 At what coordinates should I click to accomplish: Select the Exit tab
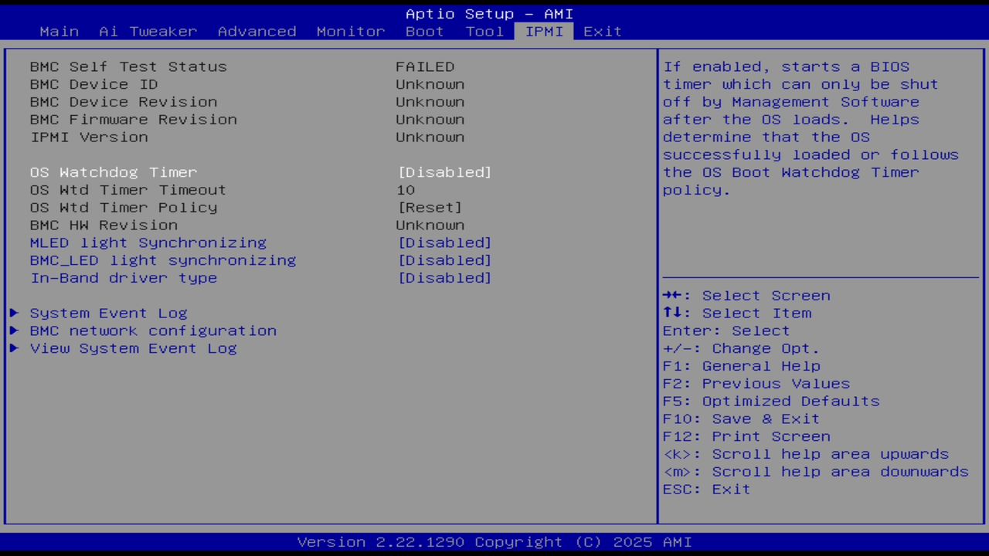[602, 31]
